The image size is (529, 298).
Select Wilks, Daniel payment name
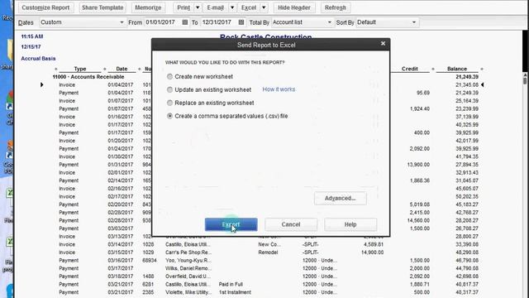[x=188, y=268]
